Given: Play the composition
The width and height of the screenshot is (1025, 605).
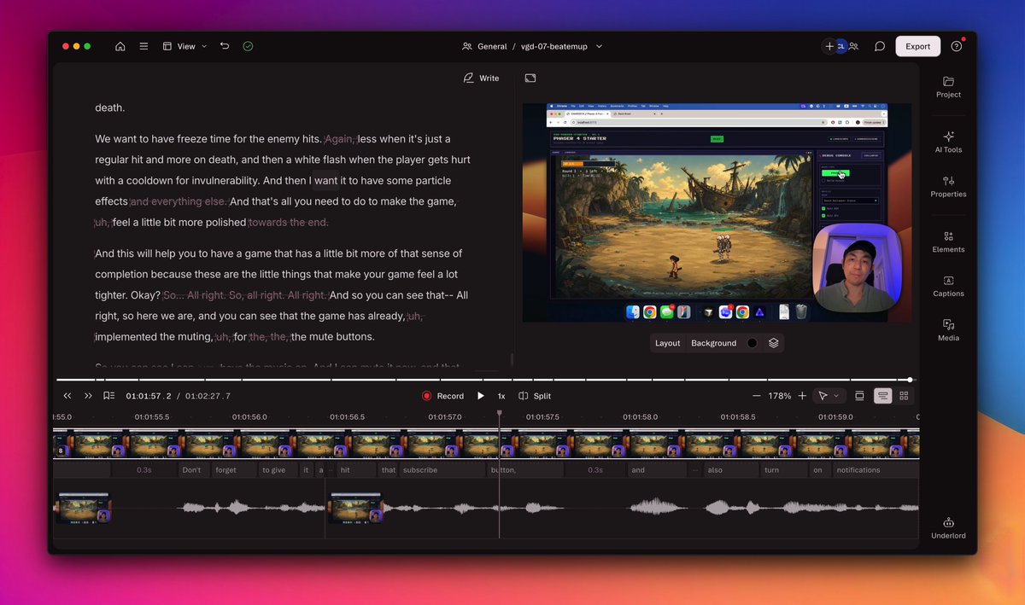Looking at the screenshot, I should 480,396.
